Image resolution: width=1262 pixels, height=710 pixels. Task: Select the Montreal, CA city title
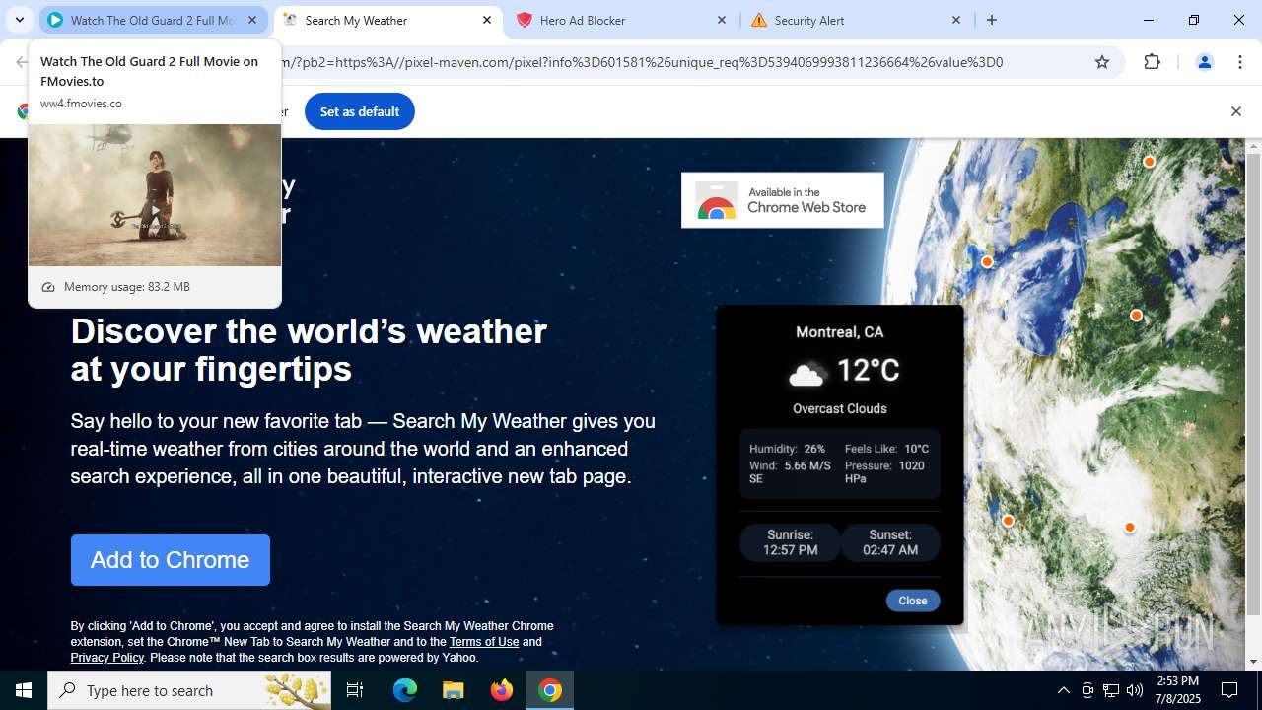click(840, 332)
